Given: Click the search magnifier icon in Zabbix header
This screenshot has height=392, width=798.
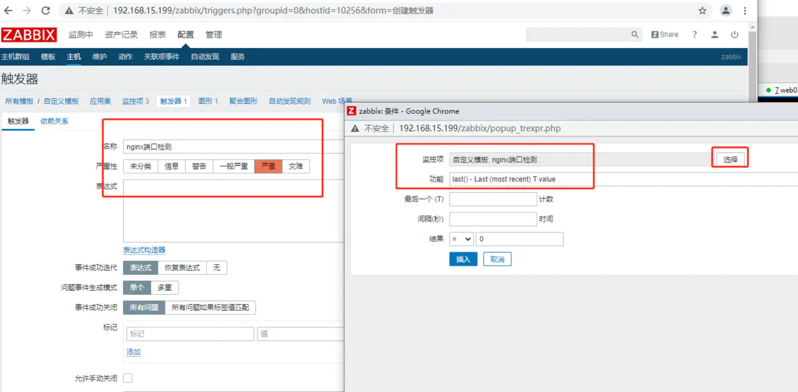Looking at the screenshot, I should click(x=635, y=35).
